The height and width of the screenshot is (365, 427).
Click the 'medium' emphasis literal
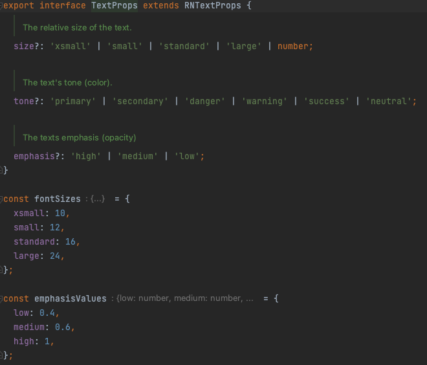point(138,156)
